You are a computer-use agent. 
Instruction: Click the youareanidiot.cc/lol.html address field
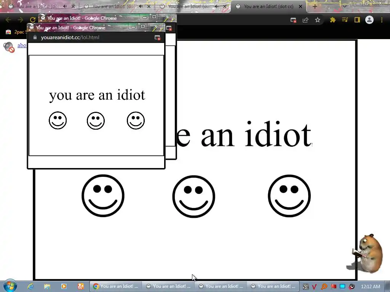70,38
